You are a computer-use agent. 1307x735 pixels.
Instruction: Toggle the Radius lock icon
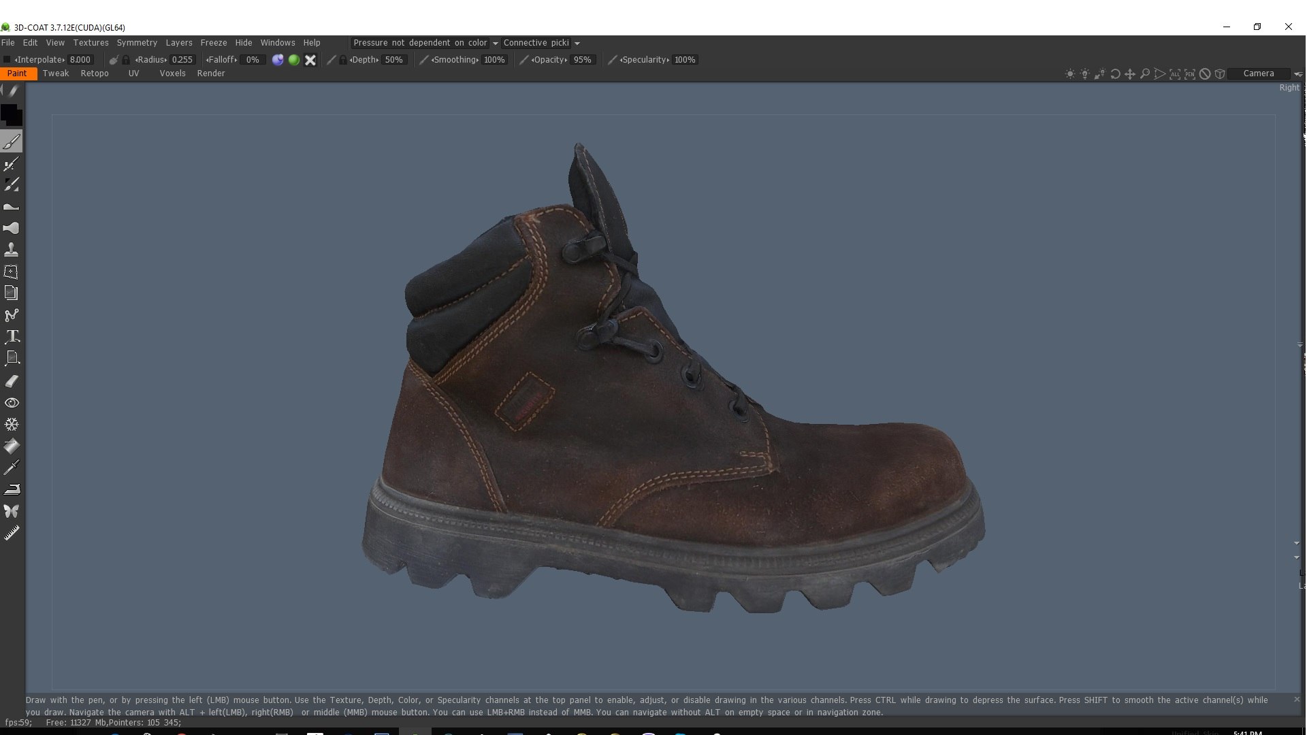point(126,60)
